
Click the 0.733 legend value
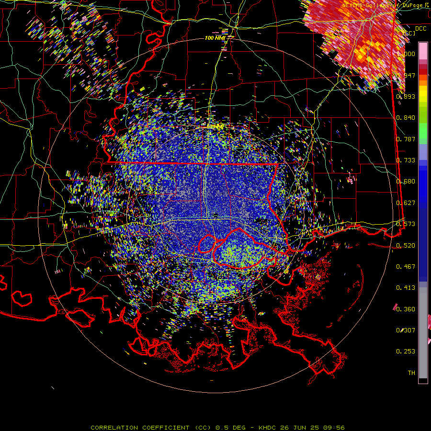pos(406,160)
